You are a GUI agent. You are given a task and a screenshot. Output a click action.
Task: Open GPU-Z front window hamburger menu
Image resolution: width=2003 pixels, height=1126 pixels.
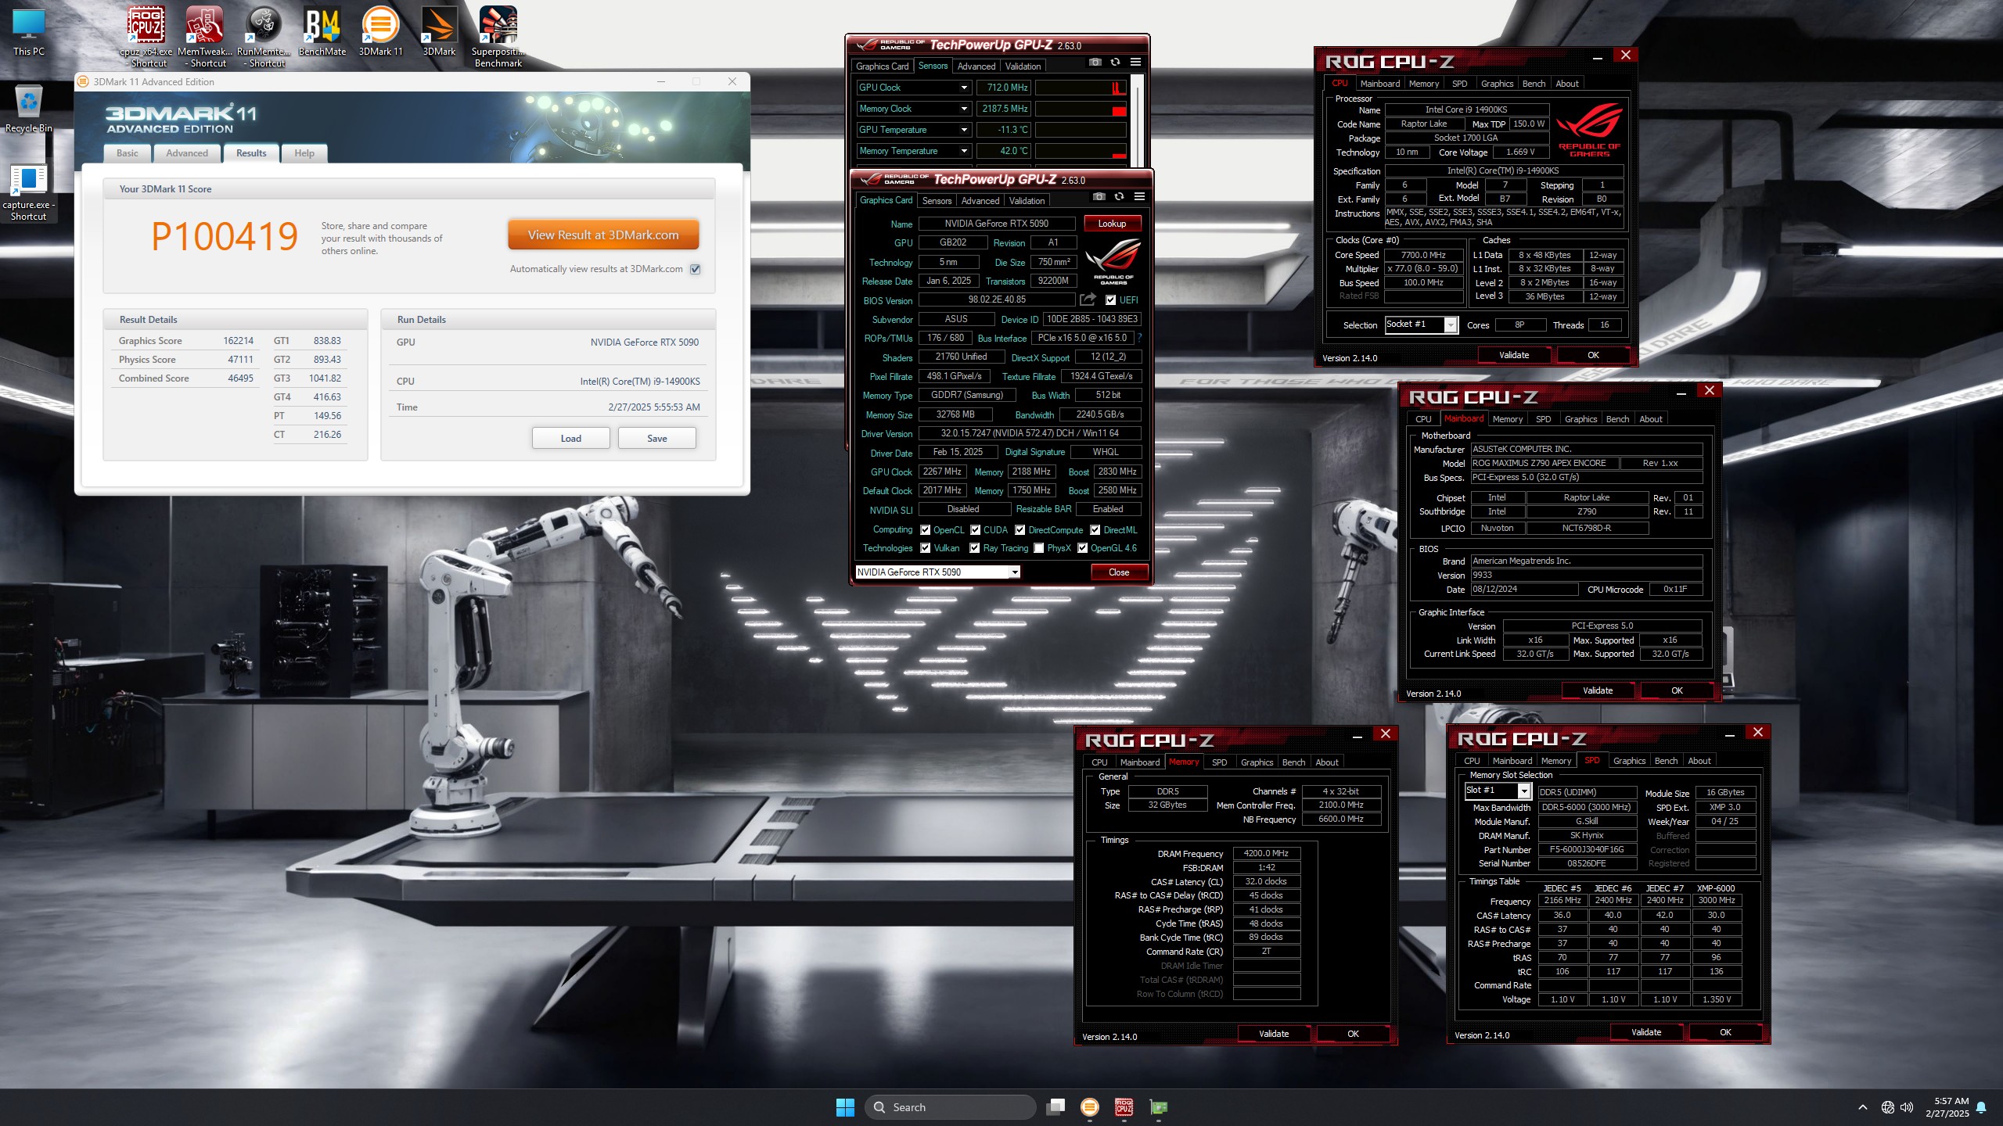click(1139, 196)
